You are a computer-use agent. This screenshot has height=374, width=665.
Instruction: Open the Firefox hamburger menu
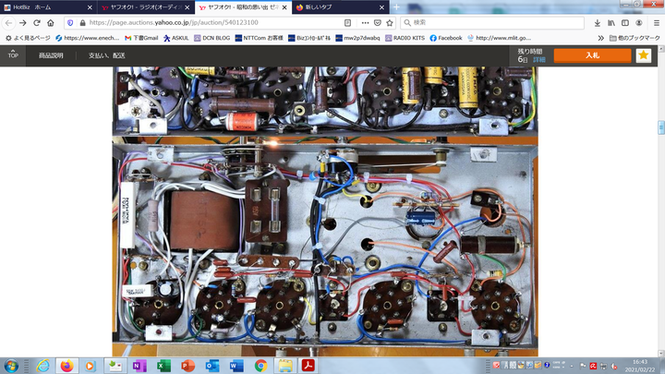click(654, 22)
